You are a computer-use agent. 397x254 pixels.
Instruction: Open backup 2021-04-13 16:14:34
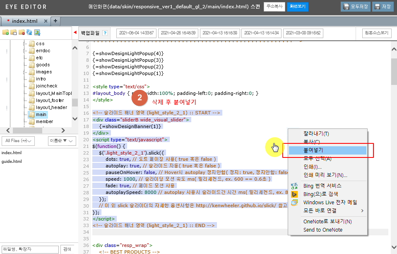(262, 33)
